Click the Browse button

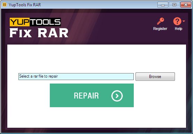[155, 77]
